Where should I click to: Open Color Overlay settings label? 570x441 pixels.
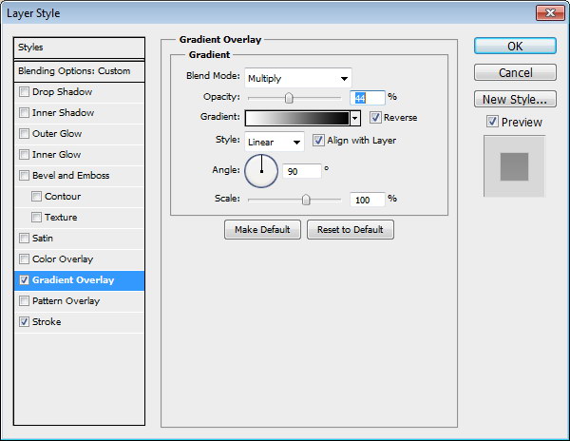63,259
